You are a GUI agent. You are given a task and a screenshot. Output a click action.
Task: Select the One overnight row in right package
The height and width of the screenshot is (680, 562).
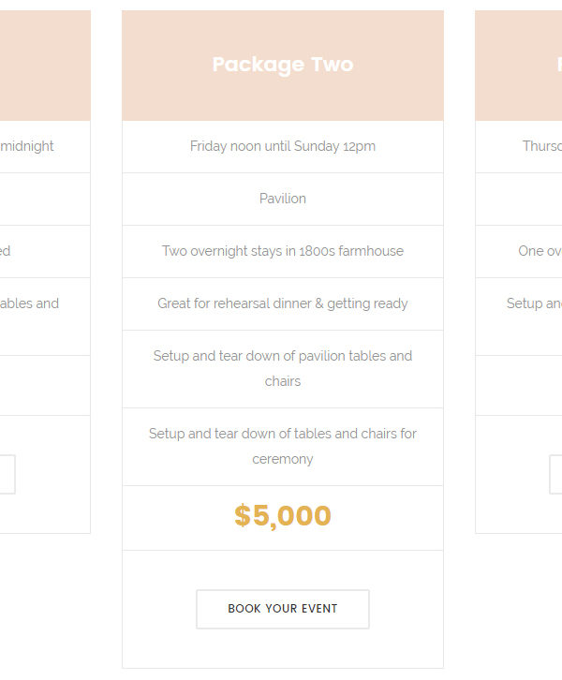pos(519,251)
